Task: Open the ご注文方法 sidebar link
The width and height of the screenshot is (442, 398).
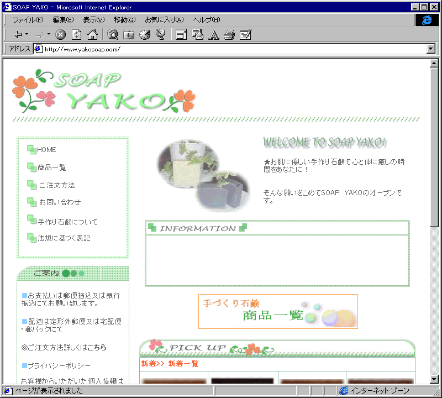Action: coord(57,185)
